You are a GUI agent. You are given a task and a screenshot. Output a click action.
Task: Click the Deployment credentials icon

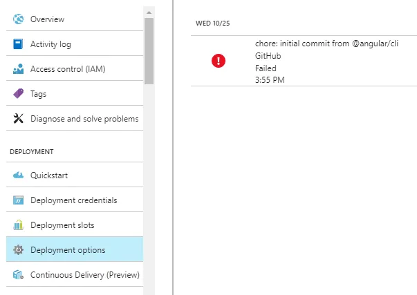(x=18, y=200)
